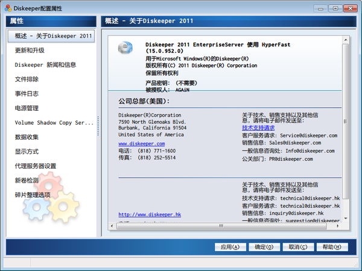Screen dimensions: 362x271
Task: Select 文件排除 in the properties list
Action: [26, 79]
